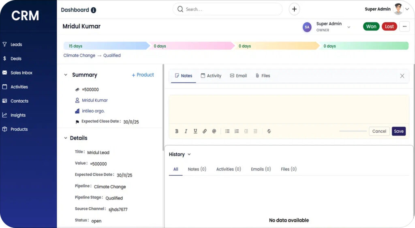Insert a bulleted list in note

pos(227,131)
